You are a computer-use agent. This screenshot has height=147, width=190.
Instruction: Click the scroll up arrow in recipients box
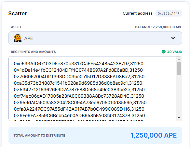[179, 59]
